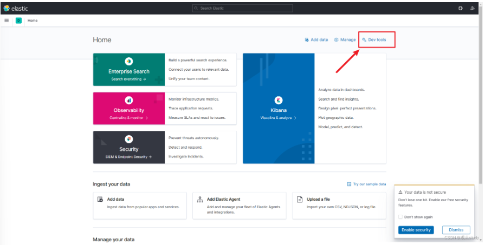Check Don't show again checkbox
Image resolution: width=485 pixels, height=245 pixels.
[x=400, y=217]
